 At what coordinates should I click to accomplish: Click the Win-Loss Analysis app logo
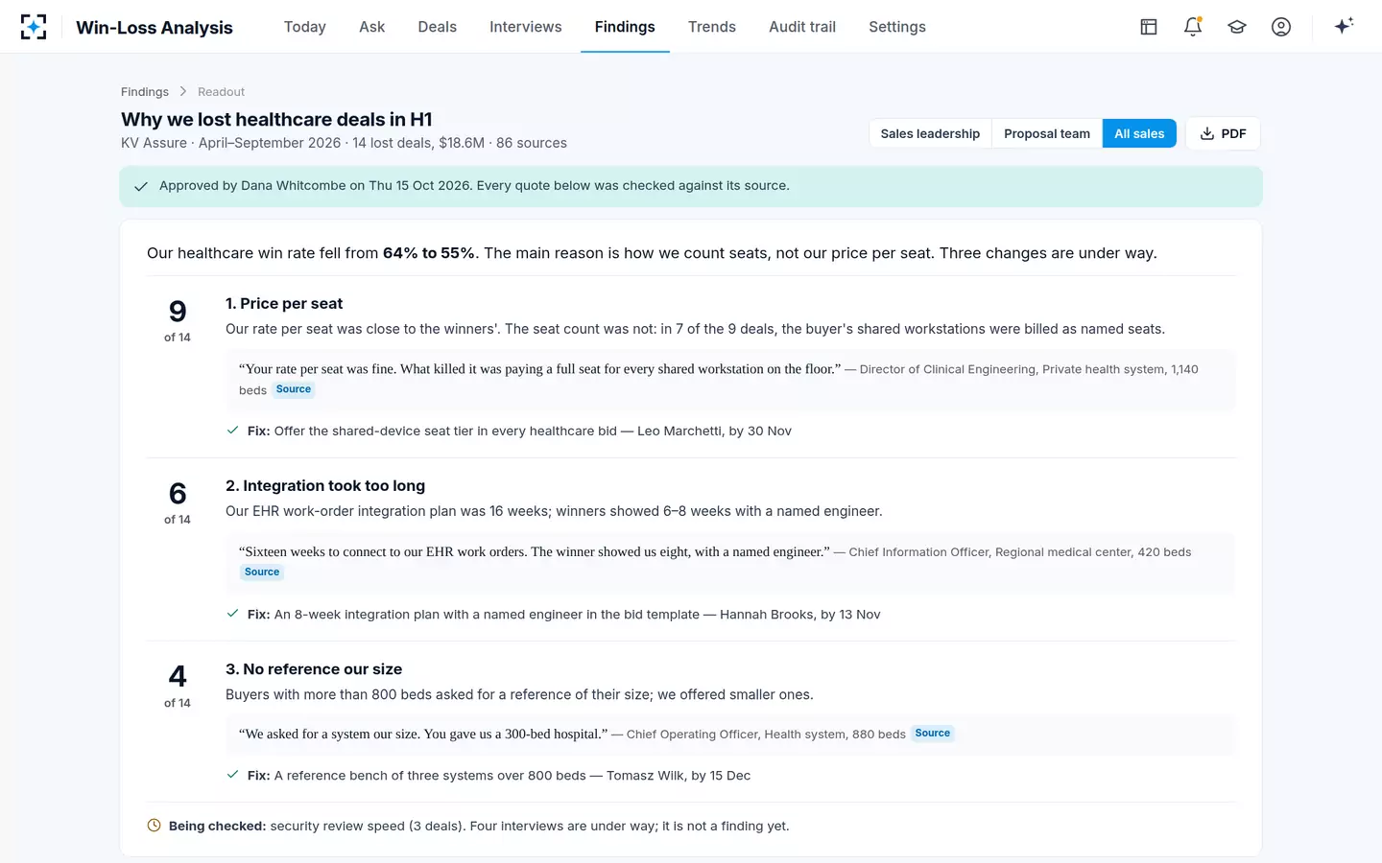click(x=34, y=27)
